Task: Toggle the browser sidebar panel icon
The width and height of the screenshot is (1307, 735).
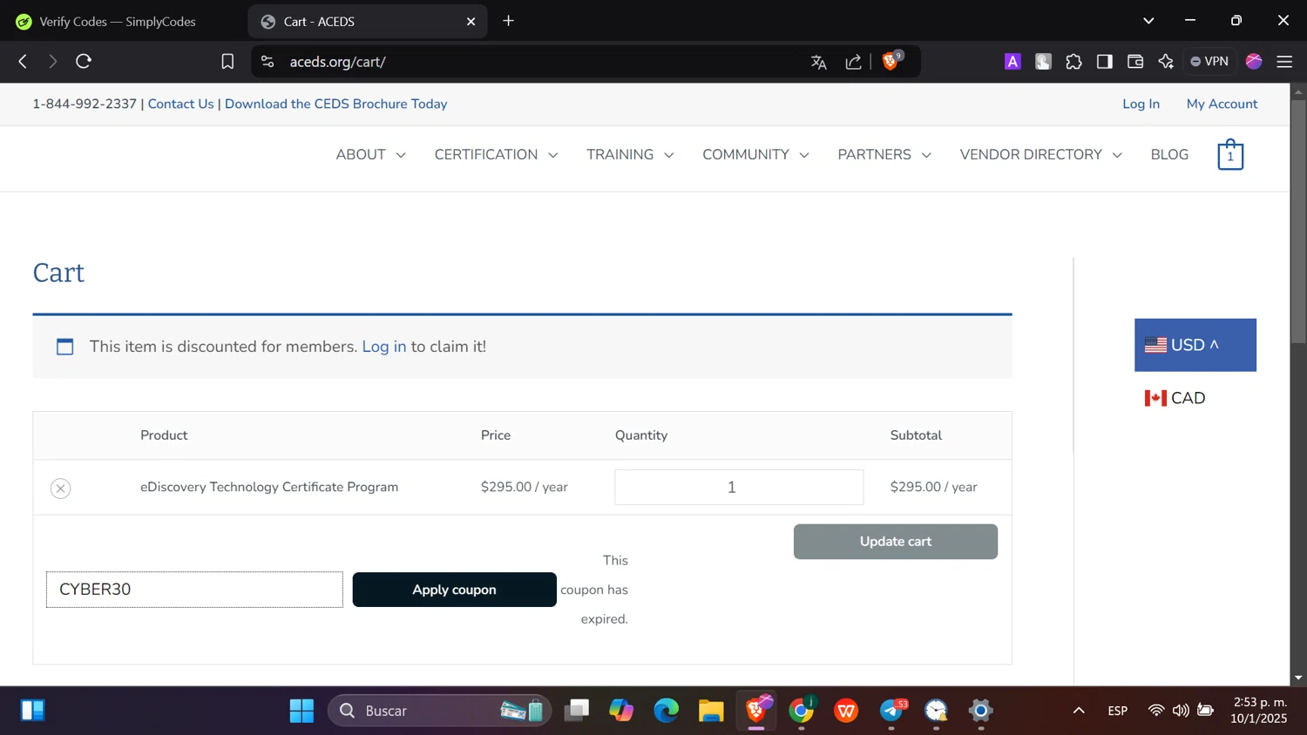Action: pos(1104,61)
